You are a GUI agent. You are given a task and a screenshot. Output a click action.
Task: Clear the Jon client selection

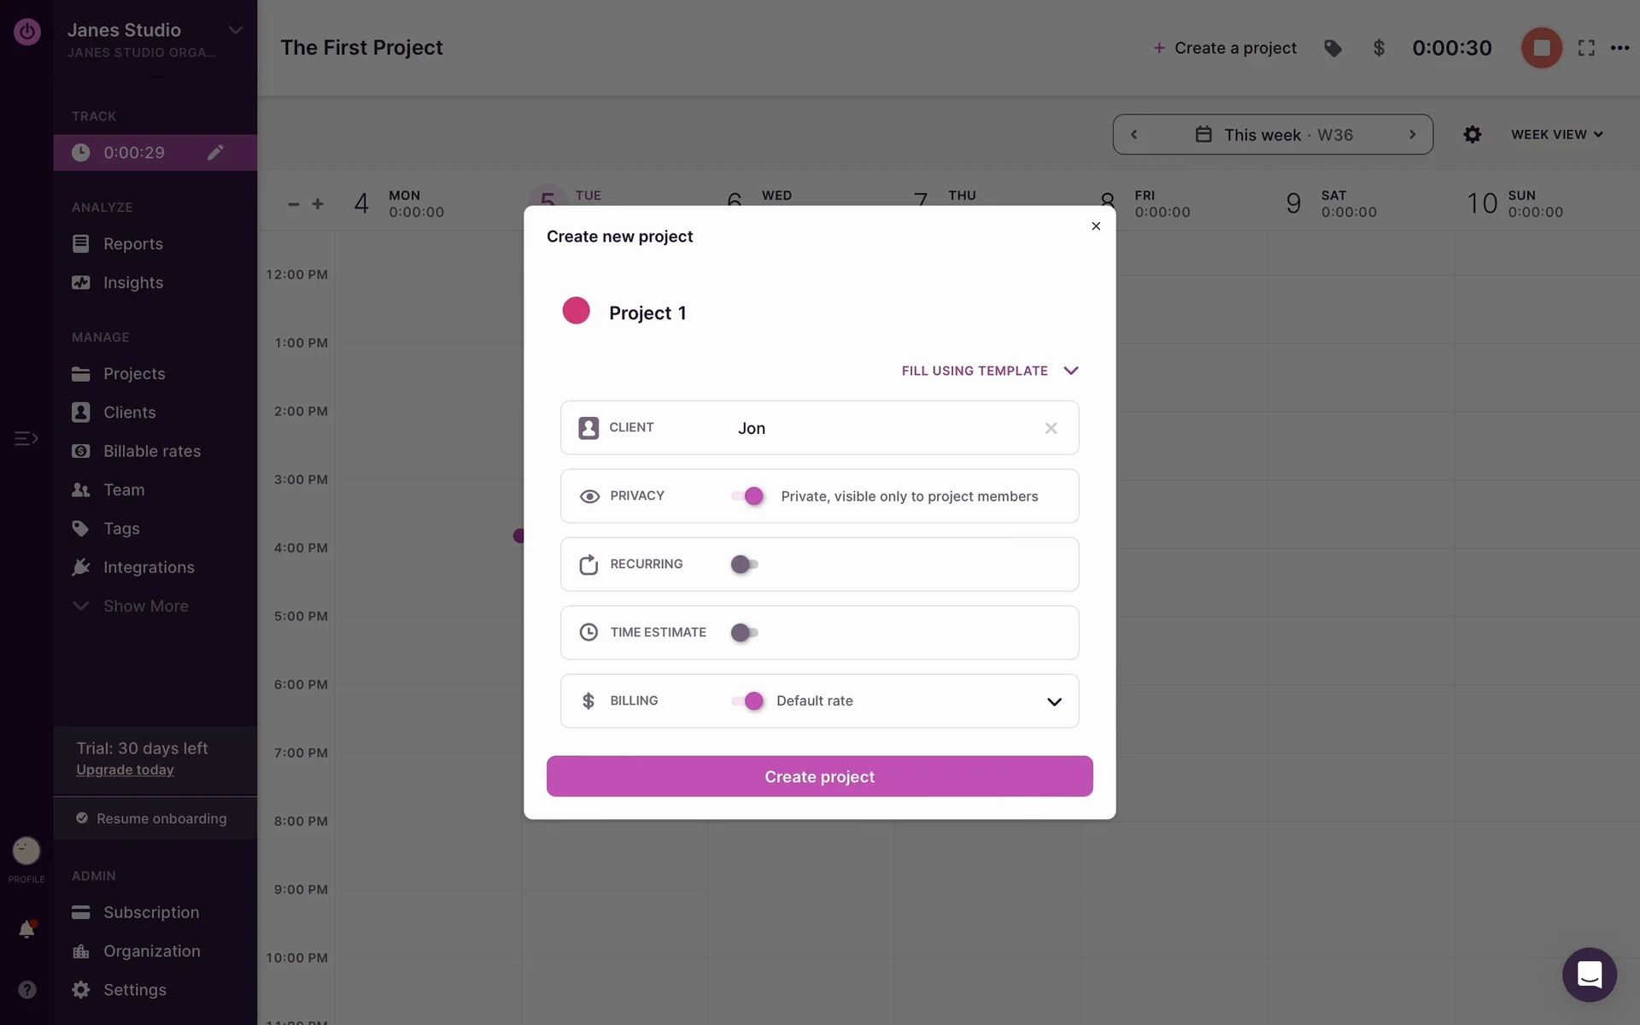pos(1051,428)
